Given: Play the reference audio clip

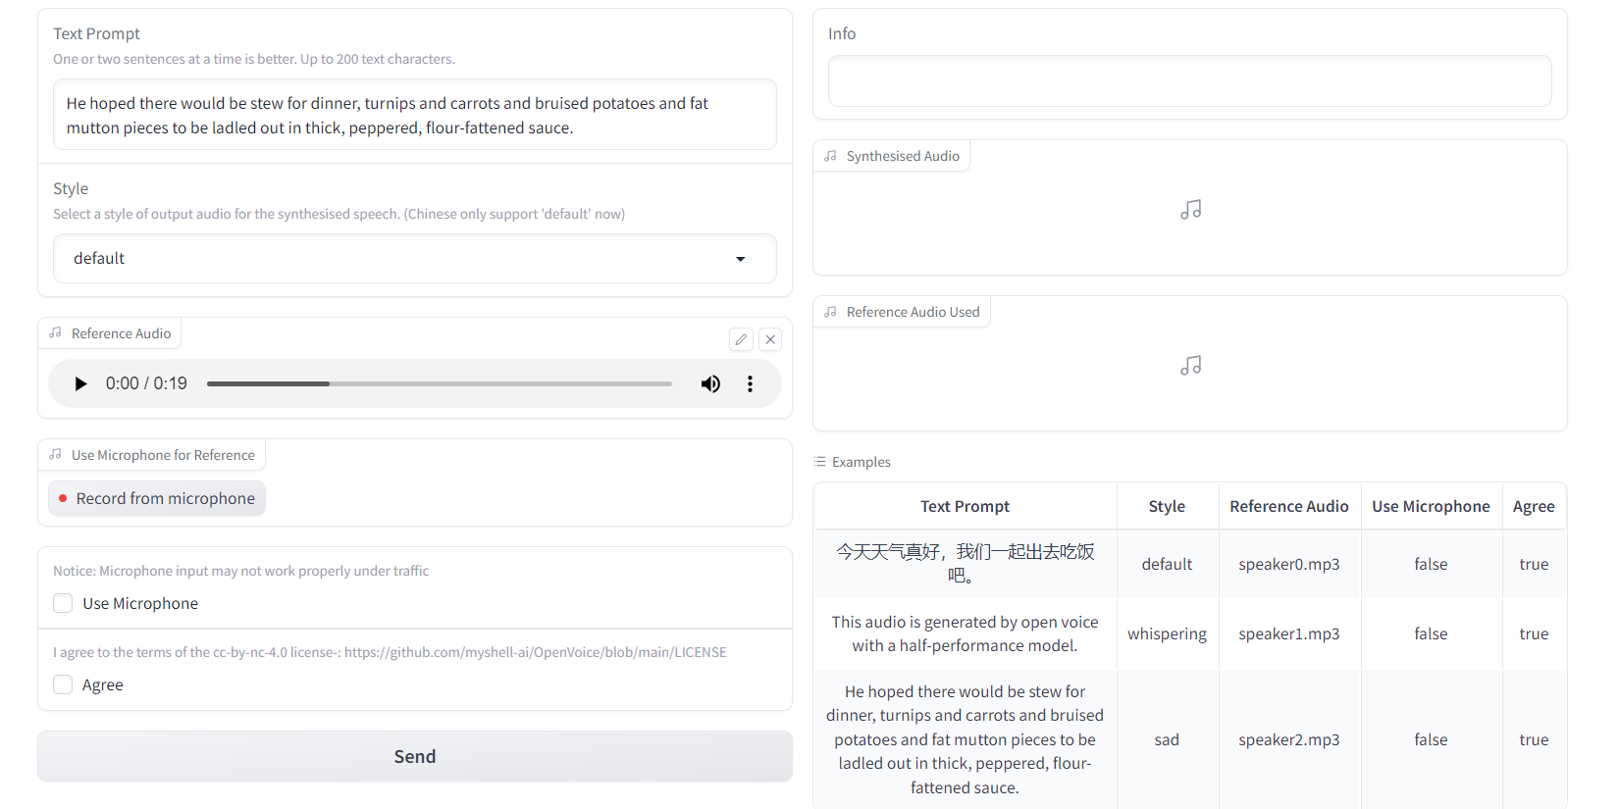Looking at the screenshot, I should pyautogui.click(x=80, y=383).
